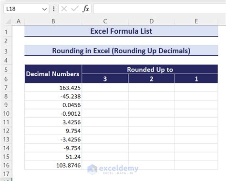The image size is (226, 181).
Task: Click the 'Excel Formula List' title cell
Action: [x=121, y=31]
